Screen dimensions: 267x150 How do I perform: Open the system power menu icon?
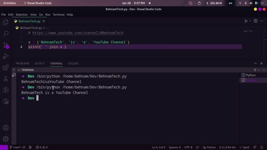[262, 3]
